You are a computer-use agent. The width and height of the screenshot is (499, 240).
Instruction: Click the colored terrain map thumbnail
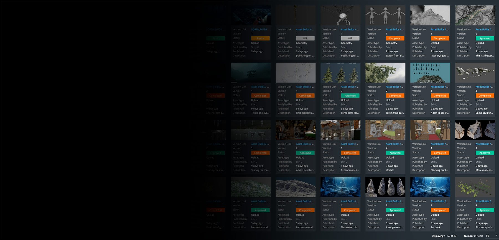tap(475, 16)
